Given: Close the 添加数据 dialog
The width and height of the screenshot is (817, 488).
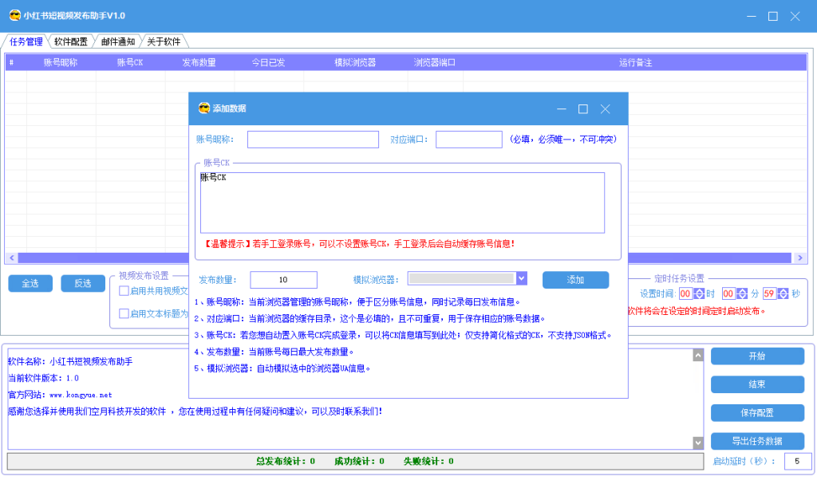Looking at the screenshot, I should [x=605, y=109].
